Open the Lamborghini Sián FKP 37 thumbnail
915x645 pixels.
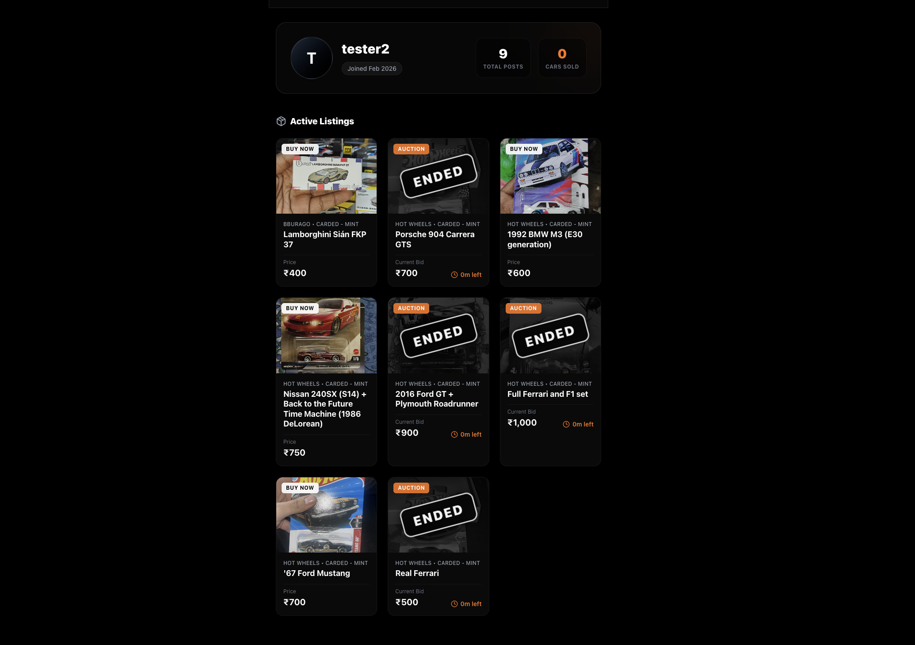click(327, 176)
